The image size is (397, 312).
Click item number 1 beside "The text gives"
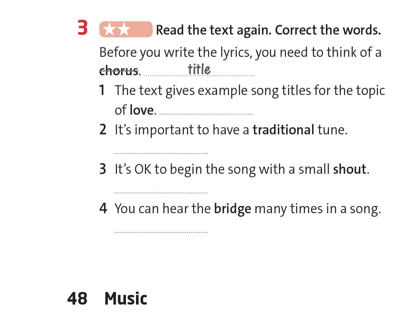102,90
